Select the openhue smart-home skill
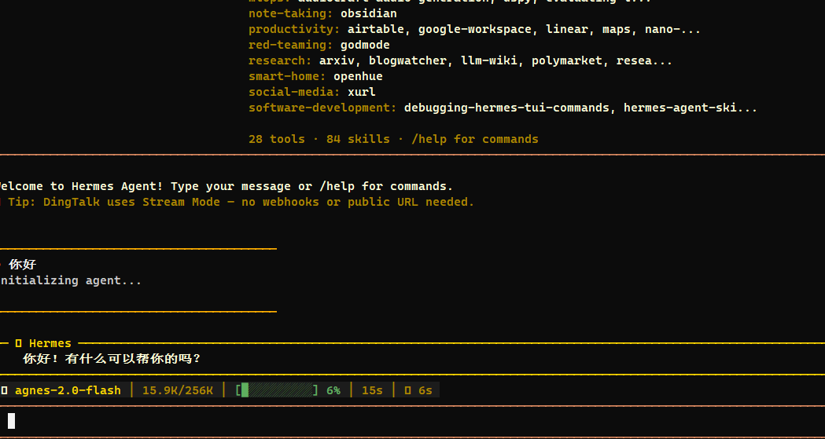Image resolution: width=825 pixels, height=439 pixels. click(359, 77)
